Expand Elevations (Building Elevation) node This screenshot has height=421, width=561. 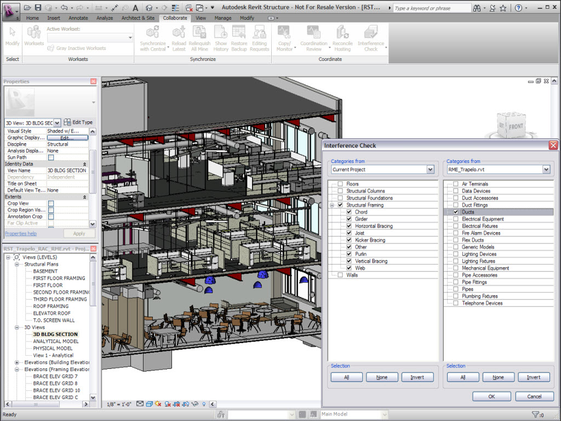pyautogui.click(x=17, y=362)
